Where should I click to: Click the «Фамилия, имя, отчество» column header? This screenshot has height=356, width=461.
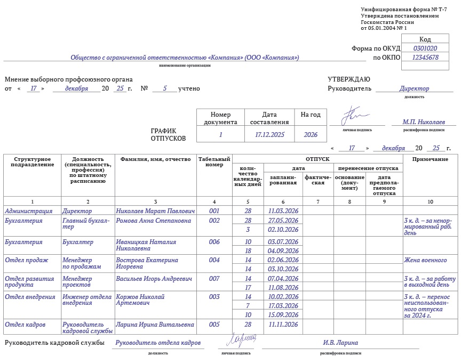point(155,159)
